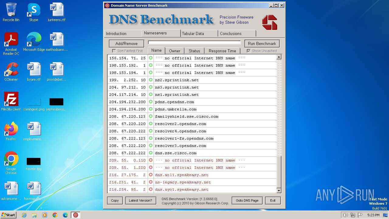This screenshot has height=219, width=389.
Task: Select the Status sub-tab
Action: (194, 51)
